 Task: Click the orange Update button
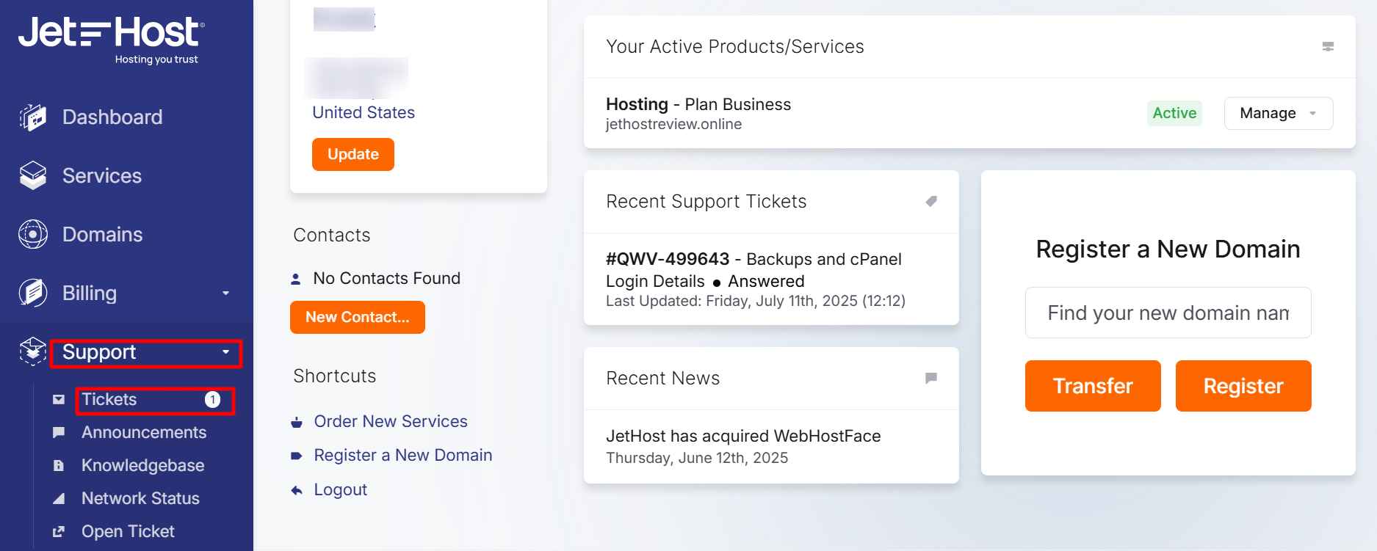click(x=353, y=154)
